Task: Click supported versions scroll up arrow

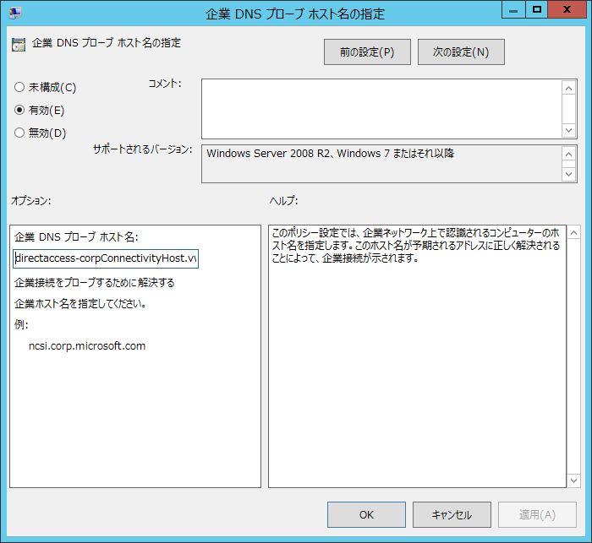Action: [x=569, y=154]
